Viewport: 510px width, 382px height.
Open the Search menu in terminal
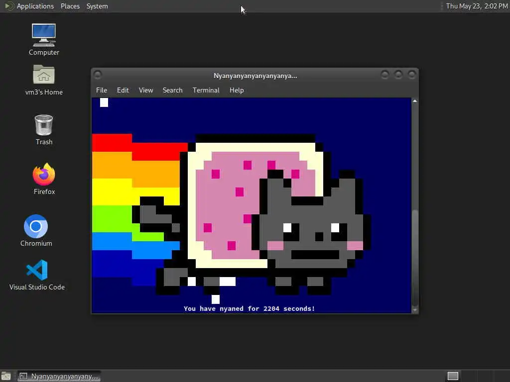172,91
